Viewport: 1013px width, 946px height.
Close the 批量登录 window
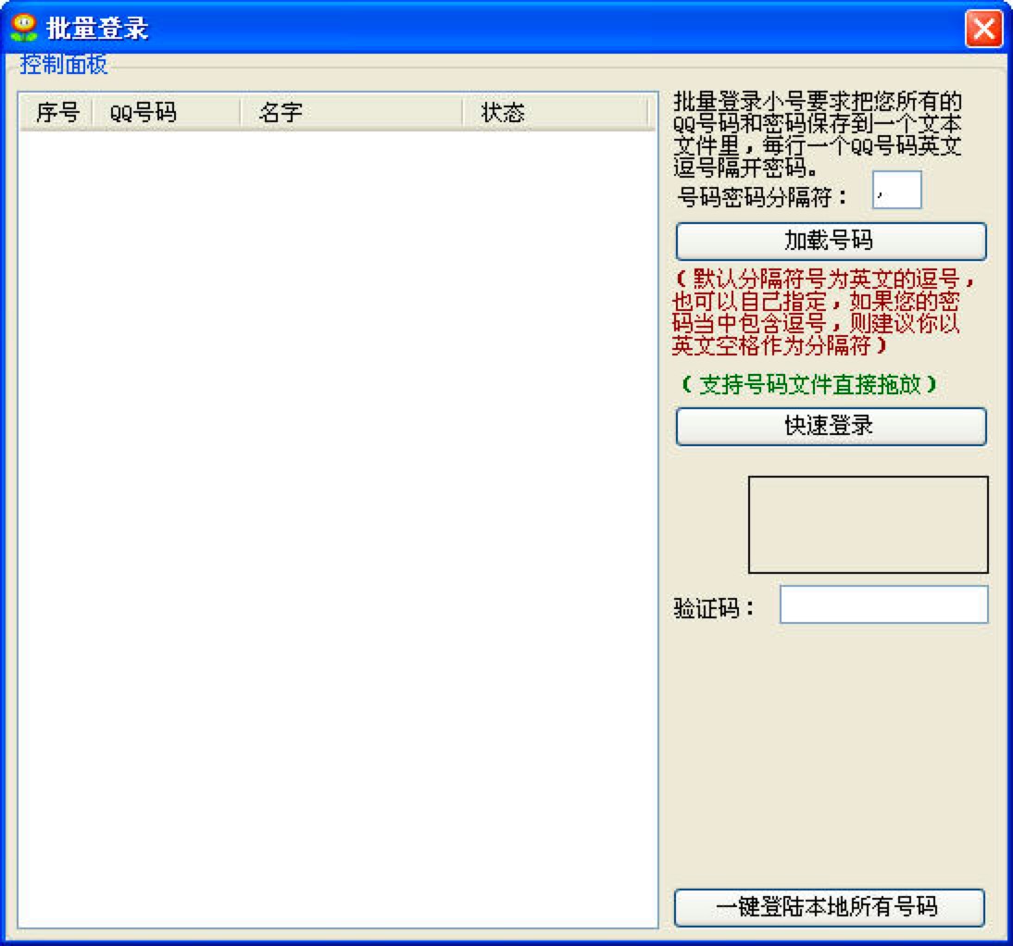tap(983, 29)
